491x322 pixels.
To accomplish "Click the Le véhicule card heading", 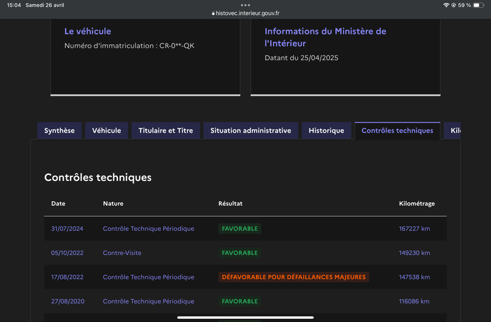I will click(x=88, y=31).
